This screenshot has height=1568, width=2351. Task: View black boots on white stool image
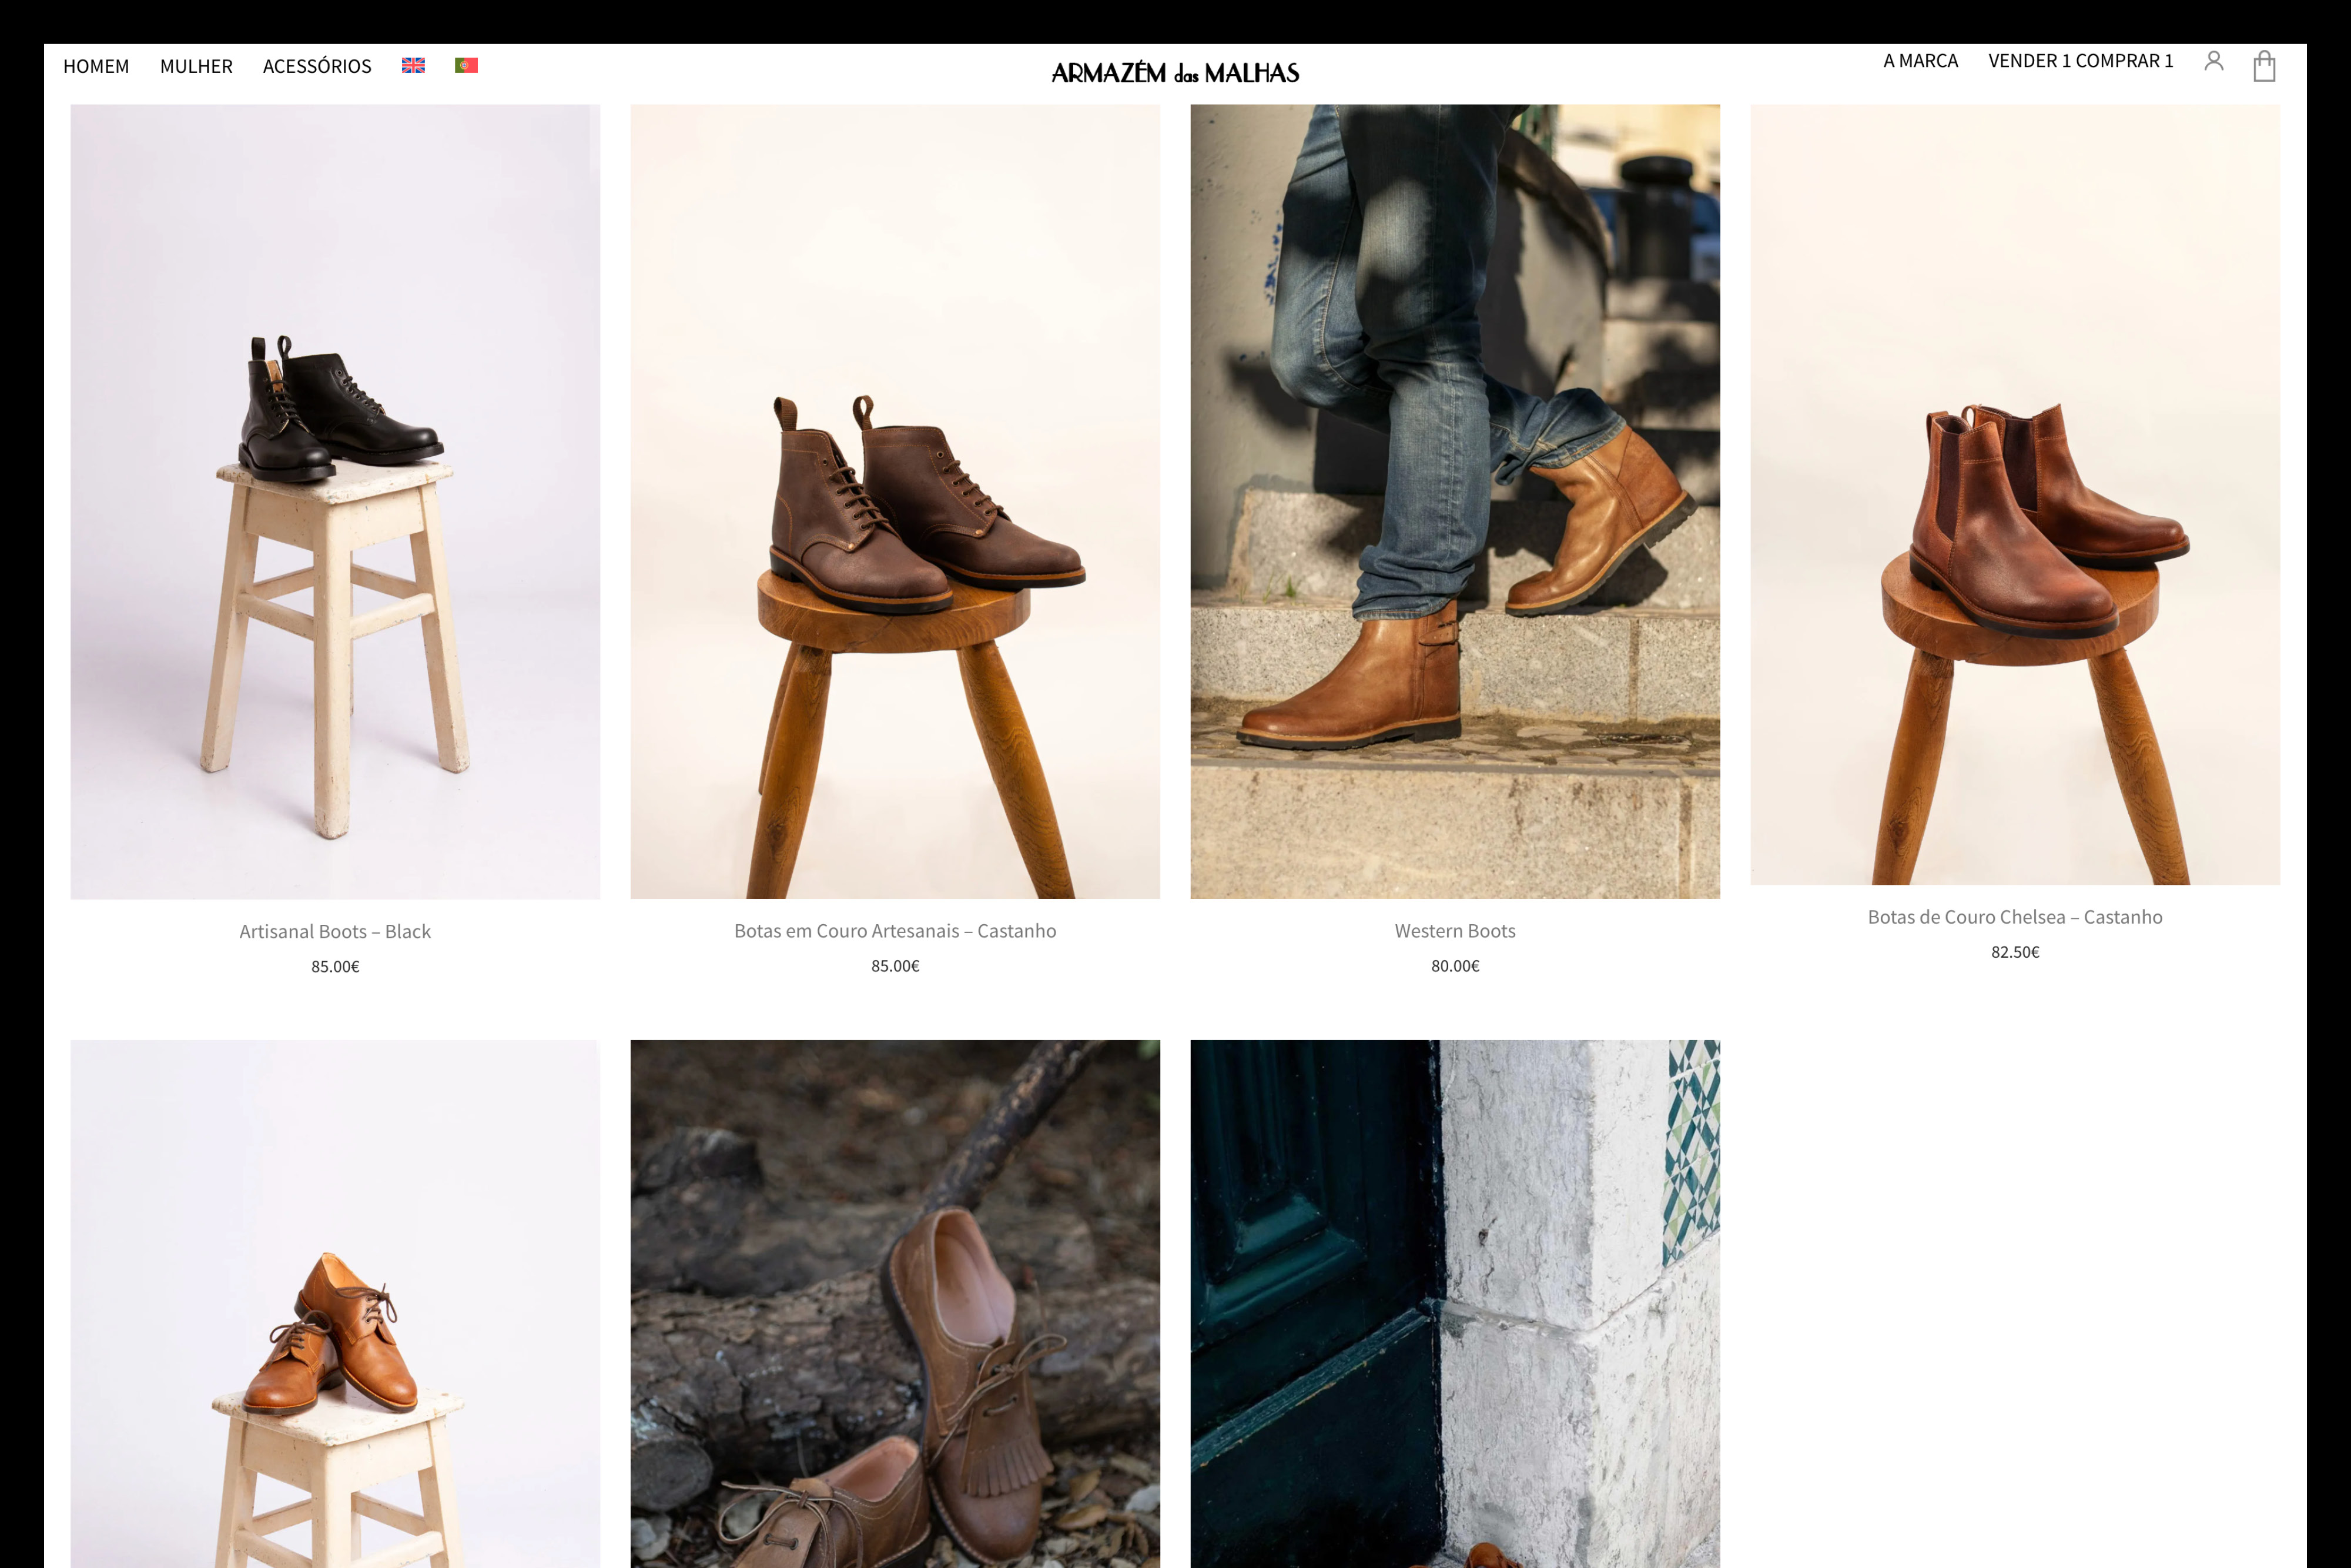[x=335, y=501]
